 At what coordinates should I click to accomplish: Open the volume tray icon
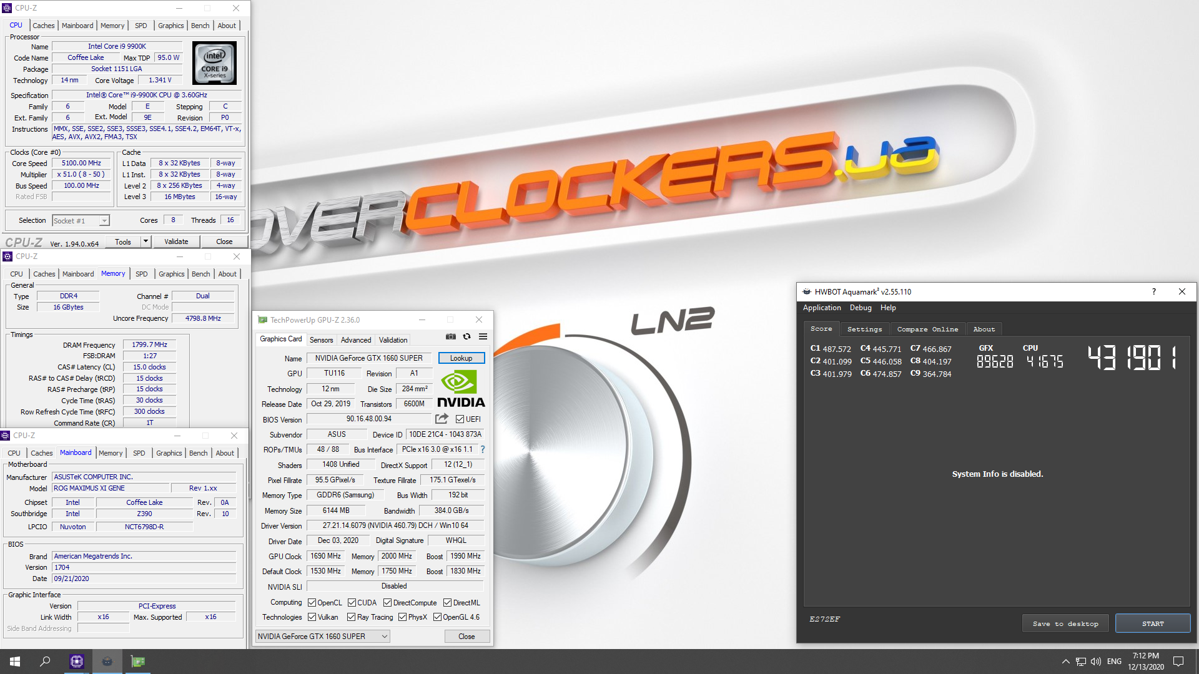pyautogui.click(x=1095, y=662)
